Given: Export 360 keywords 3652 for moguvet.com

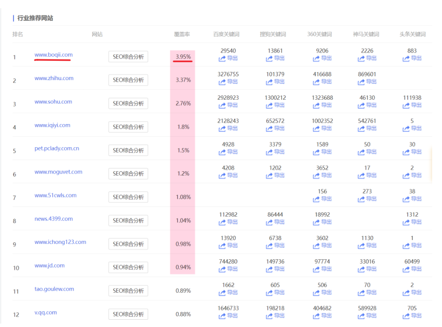Looking at the screenshot, I should (x=322, y=175).
